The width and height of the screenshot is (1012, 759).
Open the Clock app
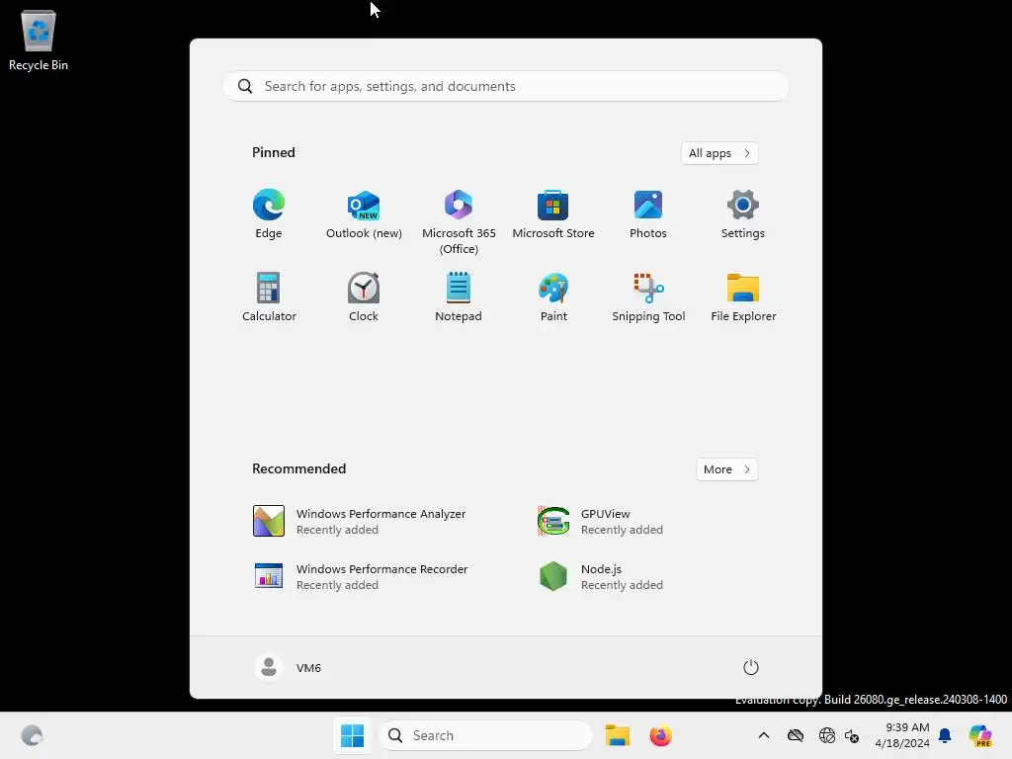point(364,296)
